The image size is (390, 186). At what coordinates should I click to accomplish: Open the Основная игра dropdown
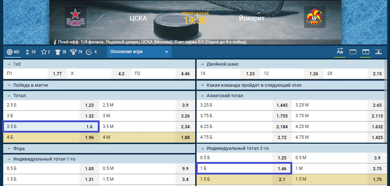tap(139, 52)
